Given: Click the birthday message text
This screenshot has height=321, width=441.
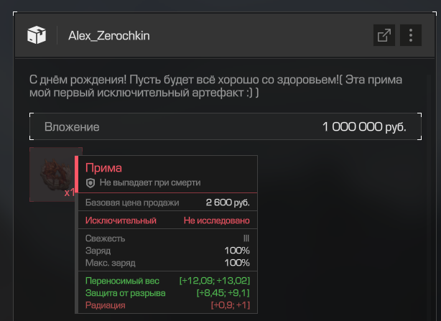Looking at the screenshot, I should [215, 86].
